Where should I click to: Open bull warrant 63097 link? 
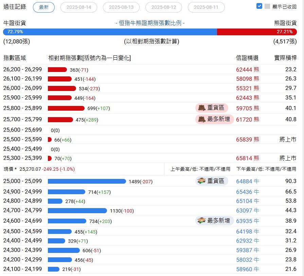tap(248, 211)
